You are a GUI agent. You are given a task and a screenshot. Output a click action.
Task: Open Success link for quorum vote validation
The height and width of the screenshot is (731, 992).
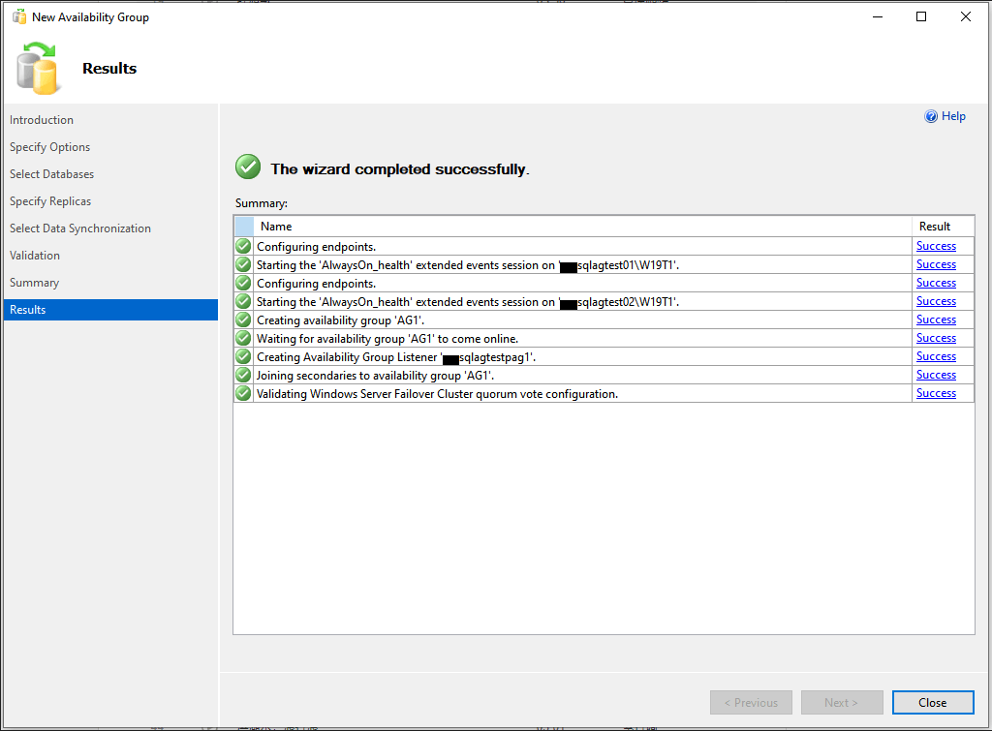pos(936,393)
